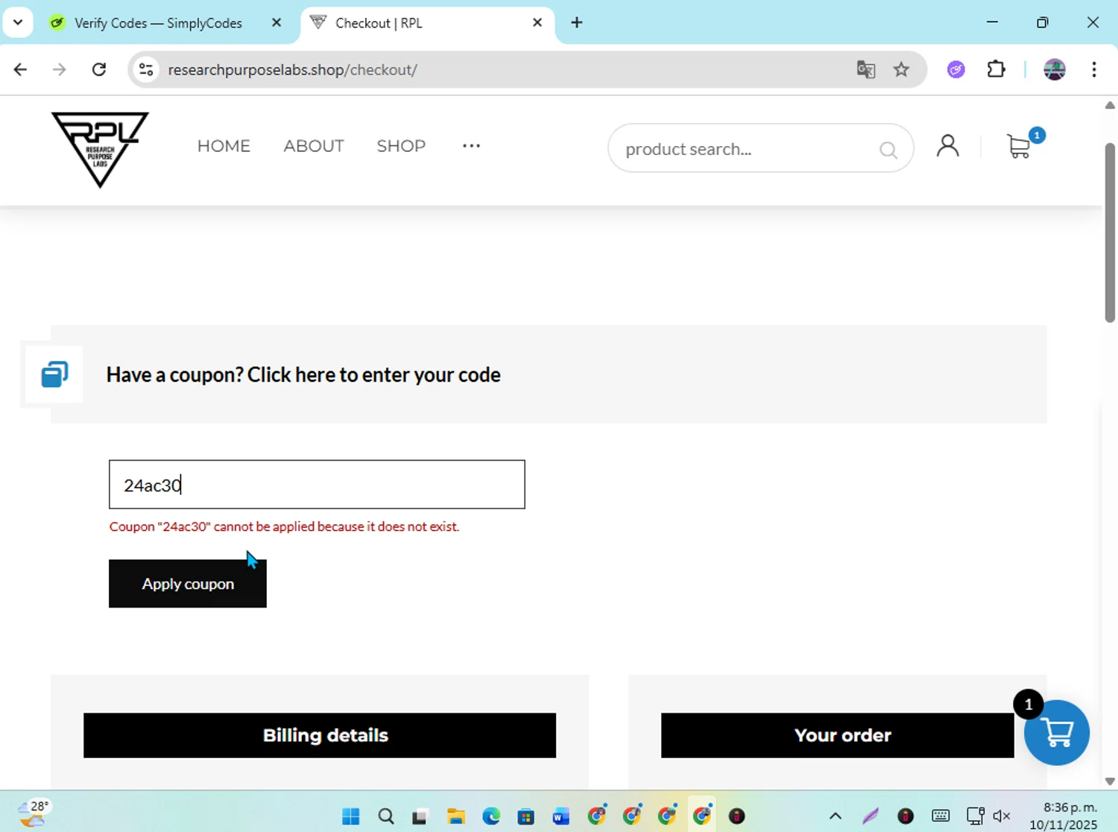
Task: Open Microsoft Word from taskbar
Action: click(x=560, y=816)
